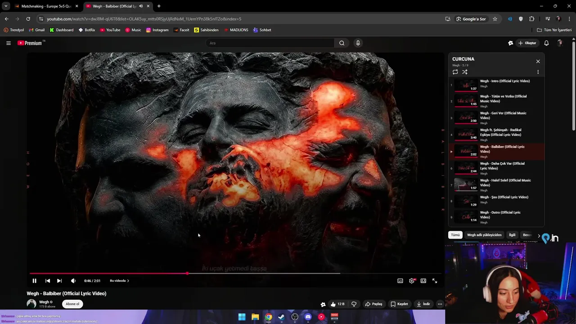Pause the Balbiber video
Image resolution: width=576 pixels, height=324 pixels.
[x=34, y=281]
